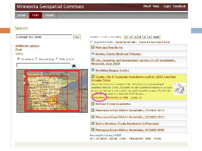Open Municipal Boundaries result
This screenshot has height=151, width=202.
[109, 47]
